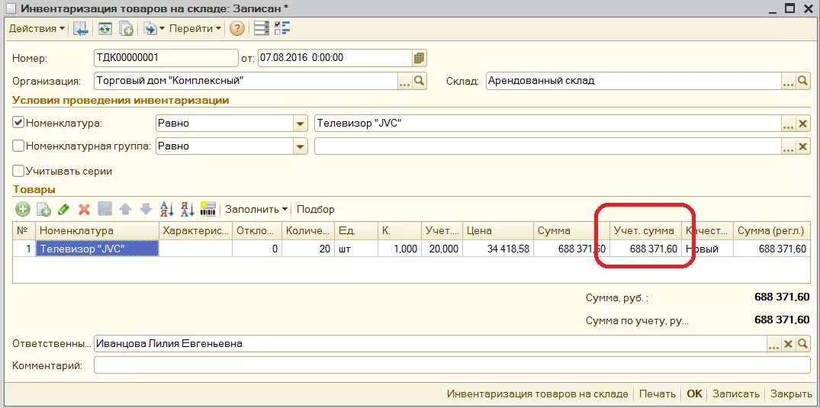The height and width of the screenshot is (408, 820).
Task: Expand the Заполнить dropdown
Action: coord(256,209)
